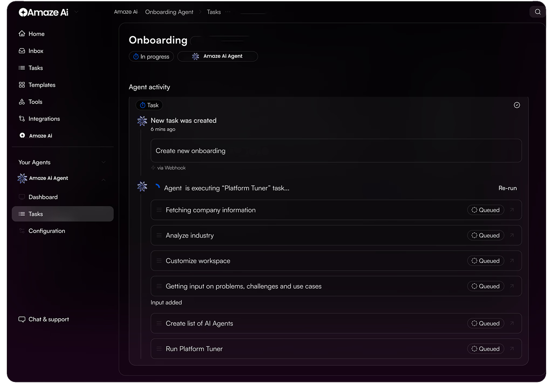Click the "via Webhook" label
The image size is (553, 386).
(172, 168)
